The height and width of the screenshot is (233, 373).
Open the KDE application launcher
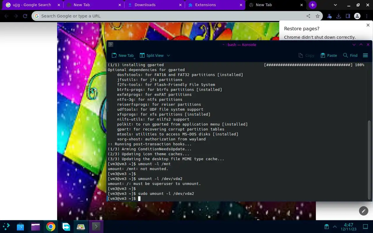click(6, 227)
